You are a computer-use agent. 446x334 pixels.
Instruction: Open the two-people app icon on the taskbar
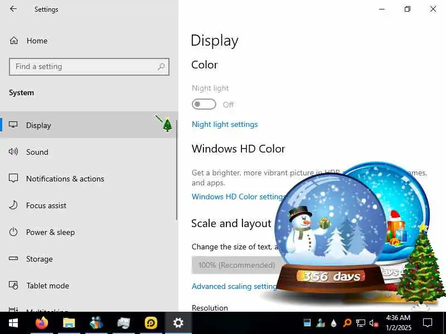[x=96, y=323]
